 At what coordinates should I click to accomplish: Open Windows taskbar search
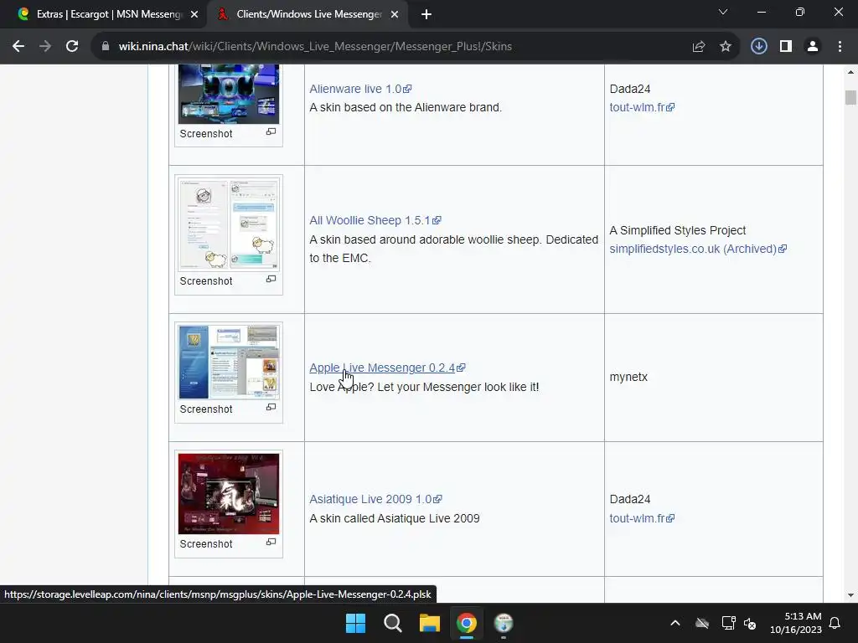[392, 623]
